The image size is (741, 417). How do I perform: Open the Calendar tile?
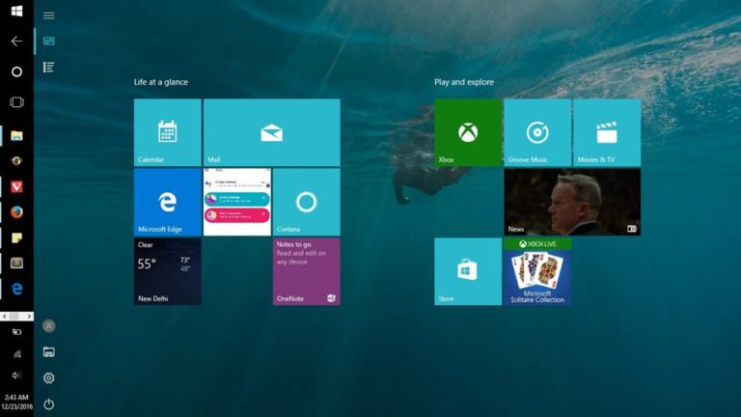click(167, 132)
